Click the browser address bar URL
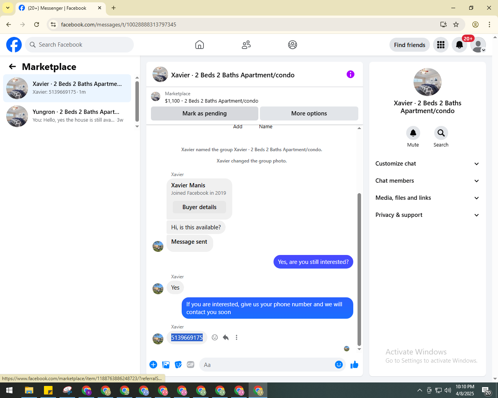Viewport: 498px width, 398px height. coord(119,24)
